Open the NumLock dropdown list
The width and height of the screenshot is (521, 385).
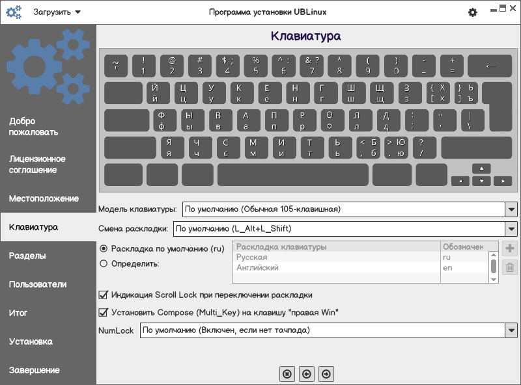pyautogui.click(x=511, y=330)
